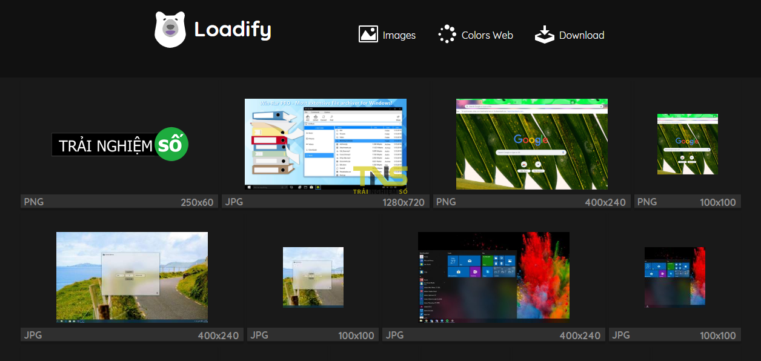Open the Colors Web menu label
This screenshot has width=761, height=361.
[x=487, y=35]
